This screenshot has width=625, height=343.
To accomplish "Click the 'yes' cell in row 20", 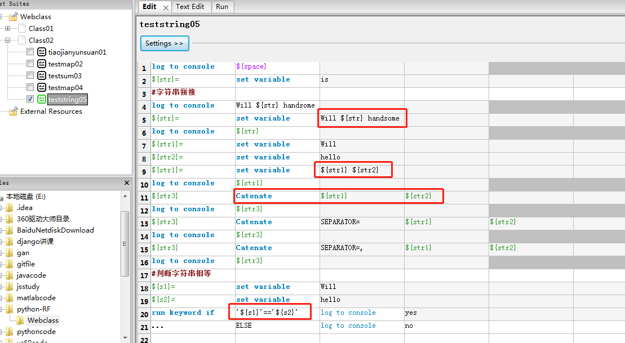I will pos(446,314).
